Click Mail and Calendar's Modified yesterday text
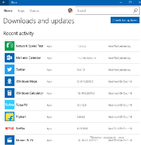The image size is (141, 145). tap(119, 58)
